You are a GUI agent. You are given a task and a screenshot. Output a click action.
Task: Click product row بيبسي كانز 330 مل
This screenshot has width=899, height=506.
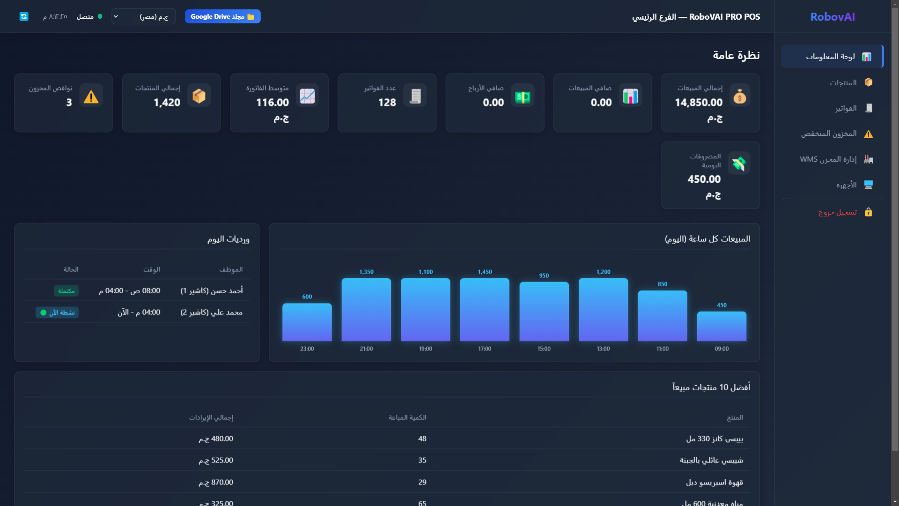pos(387,439)
